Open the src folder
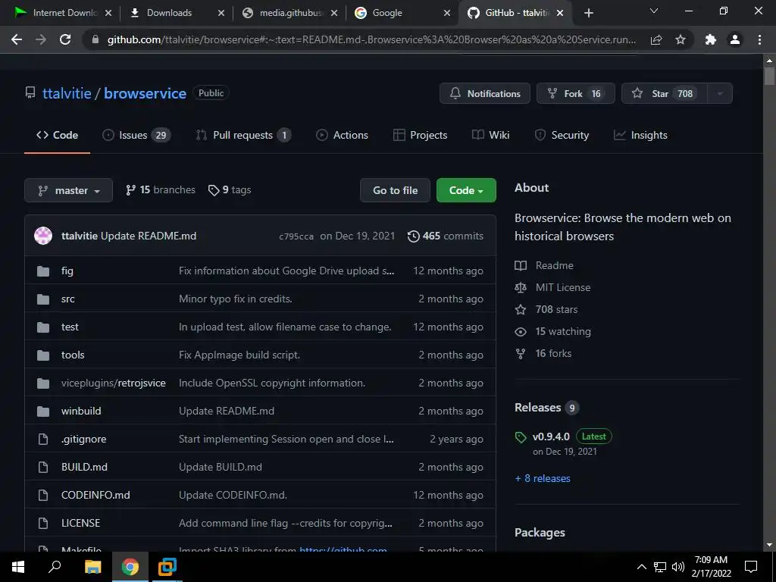The image size is (776, 582). click(x=67, y=299)
